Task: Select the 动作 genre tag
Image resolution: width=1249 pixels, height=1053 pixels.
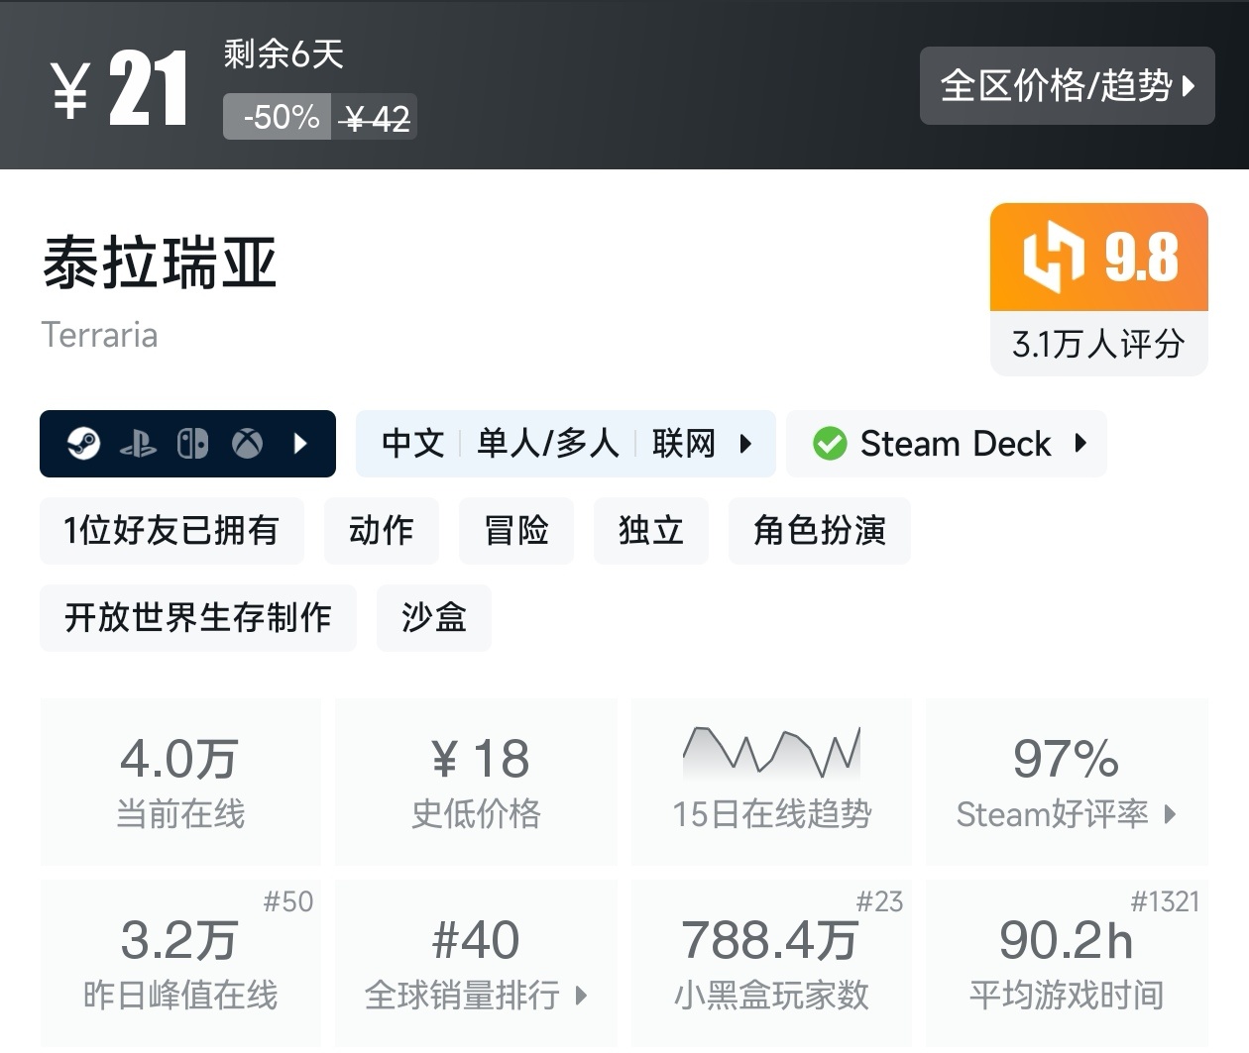Action: point(381,531)
